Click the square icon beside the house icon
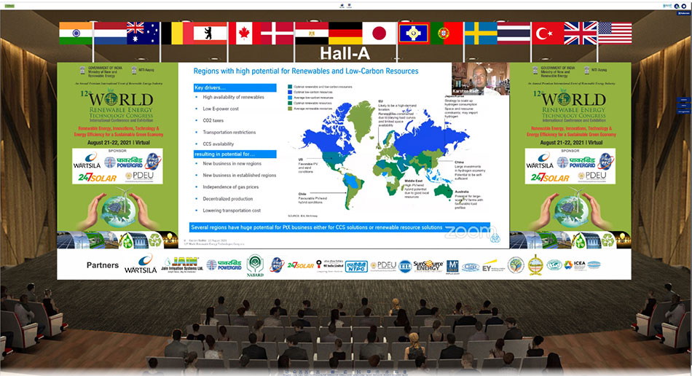Viewport: 692px width, 376px height. [350, 6]
